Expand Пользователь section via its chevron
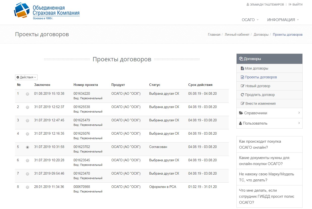This screenshot has height=209, width=312. (x=299, y=123)
